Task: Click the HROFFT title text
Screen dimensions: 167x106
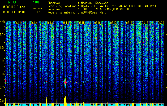Action: [x=16, y=2]
